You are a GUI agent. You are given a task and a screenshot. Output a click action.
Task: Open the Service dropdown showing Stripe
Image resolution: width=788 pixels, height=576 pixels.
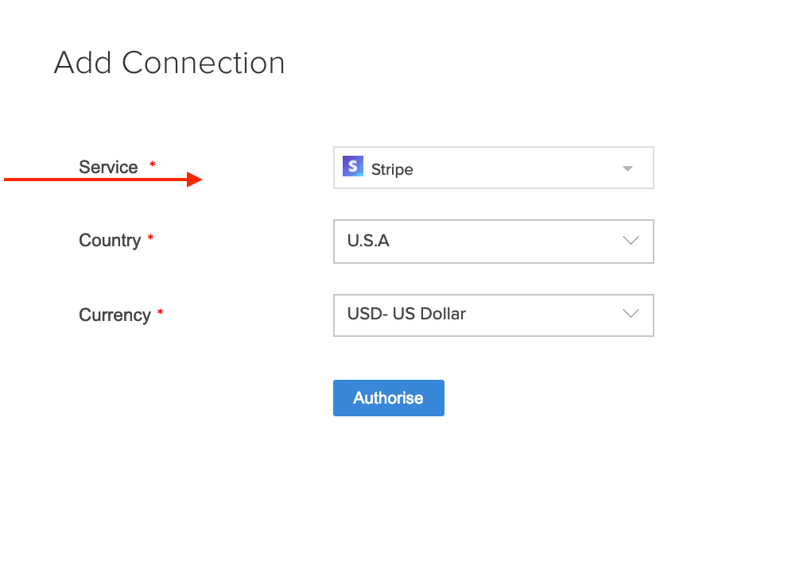coord(493,168)
